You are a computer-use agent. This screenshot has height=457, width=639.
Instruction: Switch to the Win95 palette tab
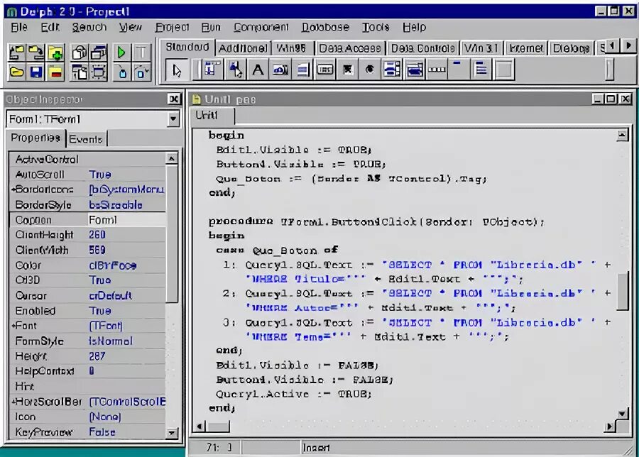(x=293, y=48)
